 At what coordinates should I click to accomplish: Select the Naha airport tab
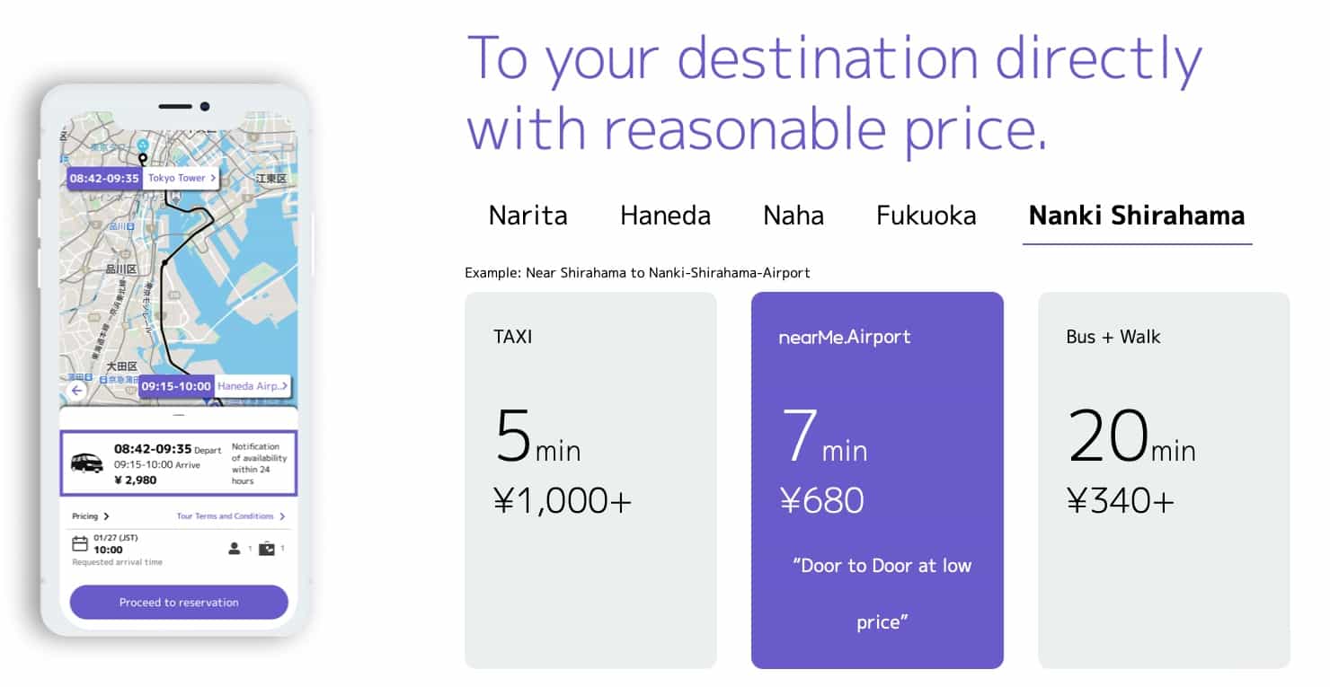(x=794, y=216)
